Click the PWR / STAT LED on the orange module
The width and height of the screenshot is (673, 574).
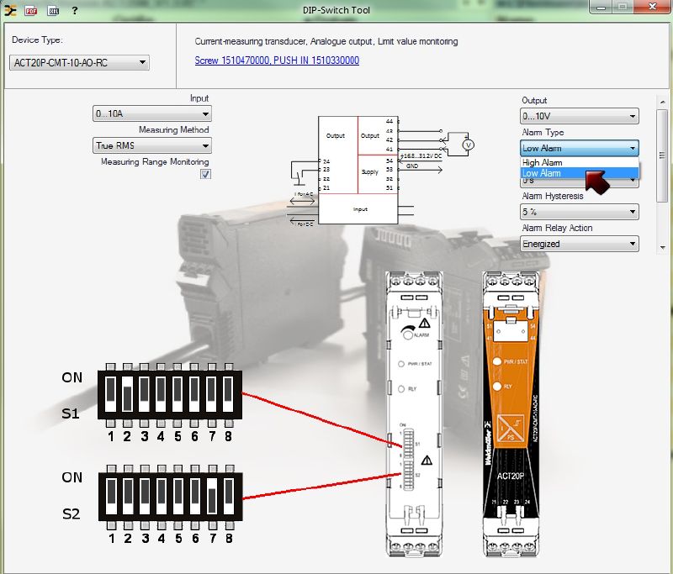pos(495,361)
